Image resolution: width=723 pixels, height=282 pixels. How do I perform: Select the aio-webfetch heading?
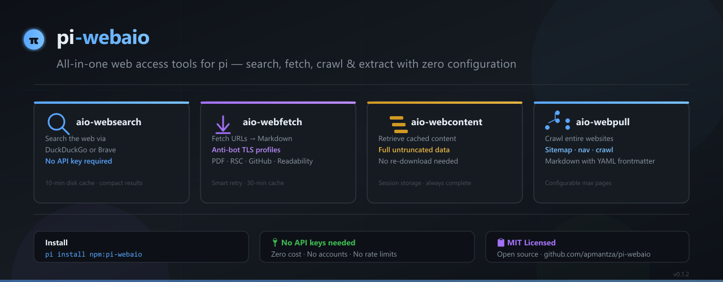pyautogui.click(x=272, y=122)
